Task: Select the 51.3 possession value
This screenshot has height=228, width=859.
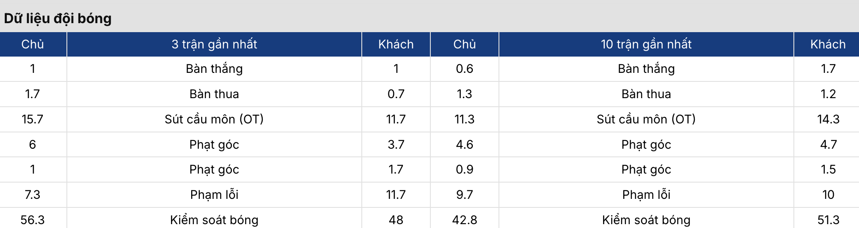Action: coord(828,220)
